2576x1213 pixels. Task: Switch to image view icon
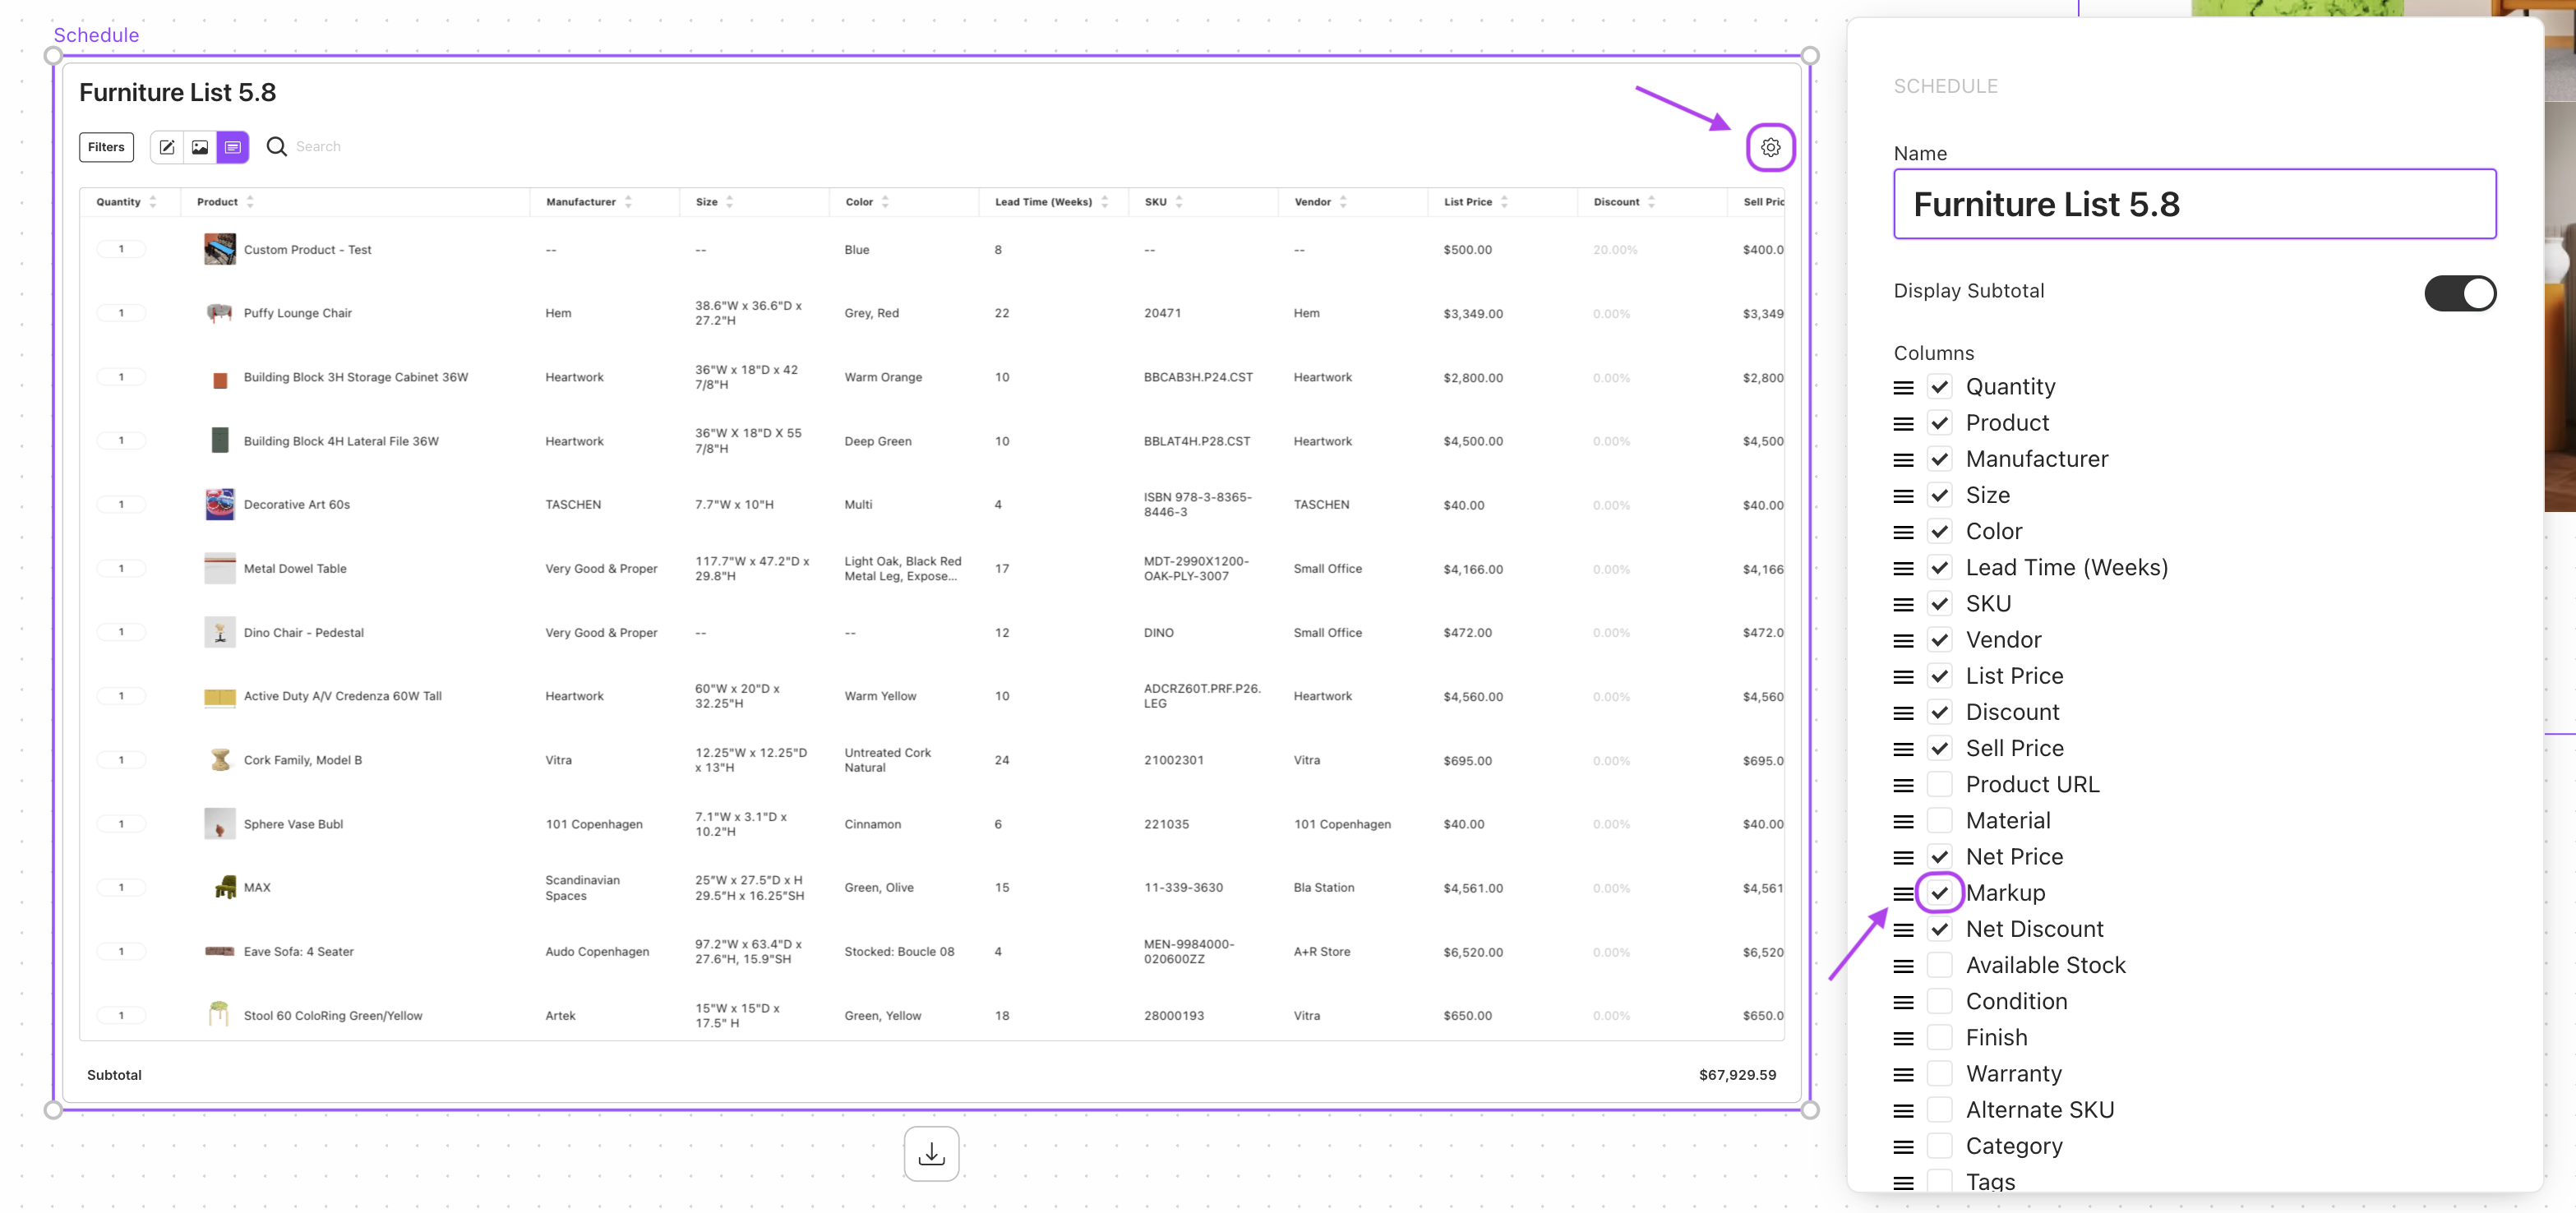[200, 147]
